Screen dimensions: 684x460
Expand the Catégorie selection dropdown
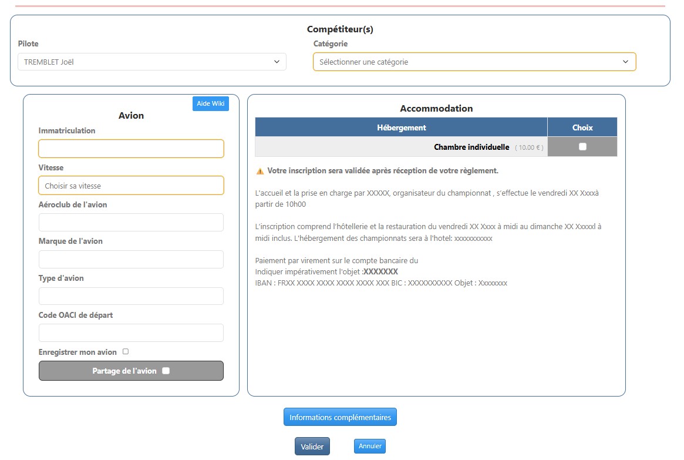[x=474, y=62]
